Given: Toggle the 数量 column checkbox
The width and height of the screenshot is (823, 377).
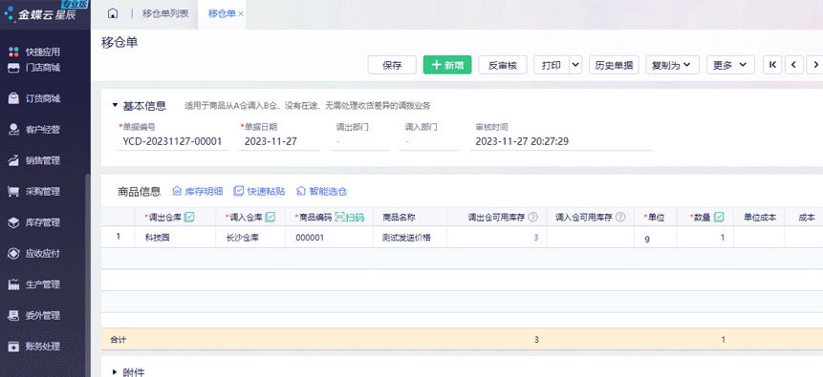Looking at the screenshot, I should [x=720, y=217].
